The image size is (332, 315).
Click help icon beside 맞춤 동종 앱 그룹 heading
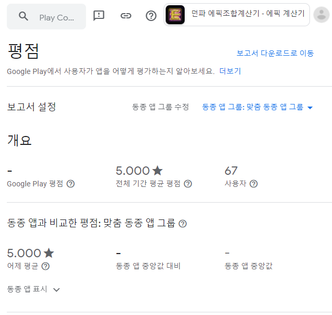[x=183, y=224]
